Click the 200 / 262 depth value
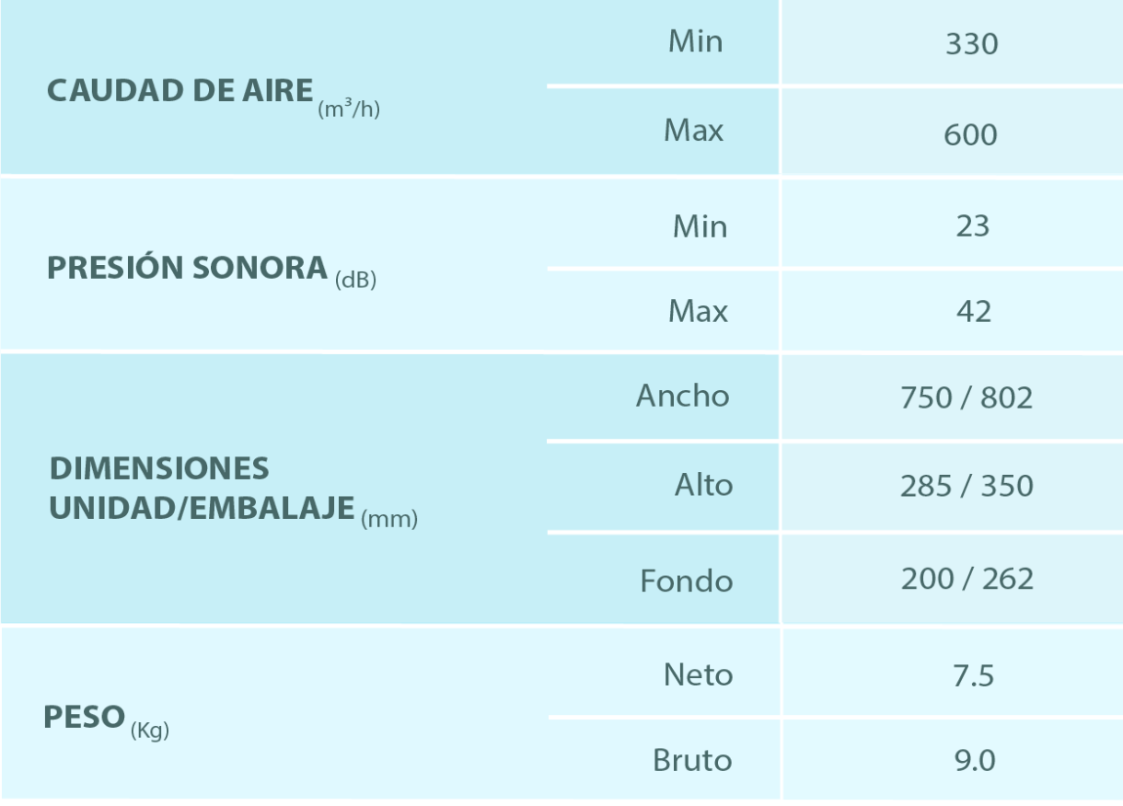The height and width of the screenshot is (806, 1123). (x=967, y=579)
